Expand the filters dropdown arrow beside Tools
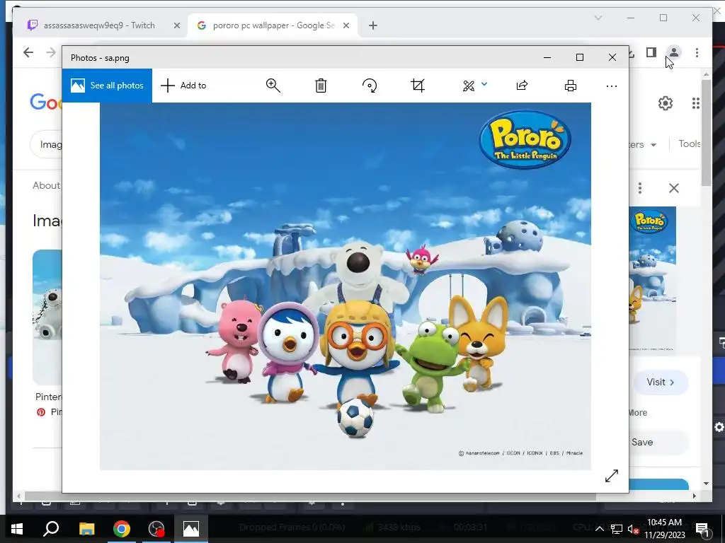 point(653,144)
